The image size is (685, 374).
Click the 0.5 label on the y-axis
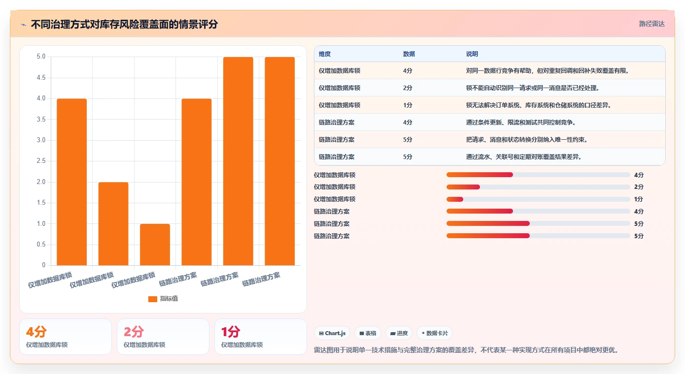coord(41,245)
